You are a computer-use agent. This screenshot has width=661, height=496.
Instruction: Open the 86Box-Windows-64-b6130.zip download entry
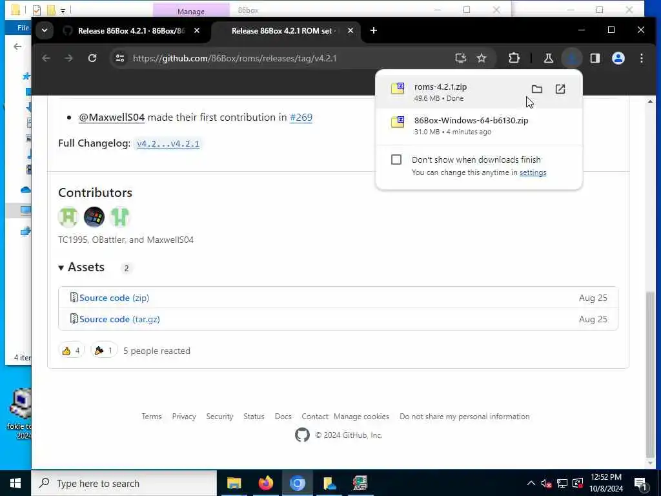[479, 125]
